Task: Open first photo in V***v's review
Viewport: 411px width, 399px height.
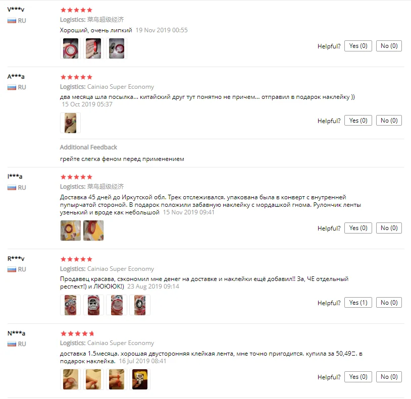Action: point(71,48)
